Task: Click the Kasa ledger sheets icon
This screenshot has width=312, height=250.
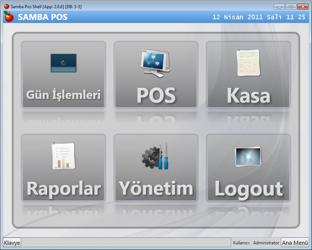Action: click(x=248, y=63)
